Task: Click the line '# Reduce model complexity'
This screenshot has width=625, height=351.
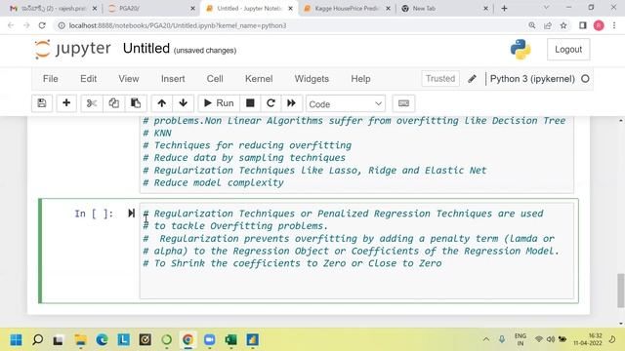Action: pyautogui.click(x=213, y=182)
